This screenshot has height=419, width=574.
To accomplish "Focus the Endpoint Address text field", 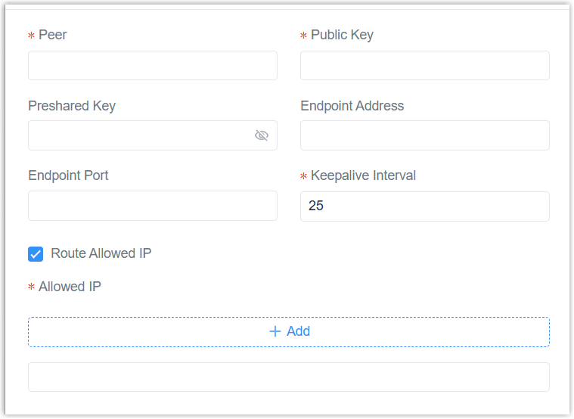I will (424, 135).
